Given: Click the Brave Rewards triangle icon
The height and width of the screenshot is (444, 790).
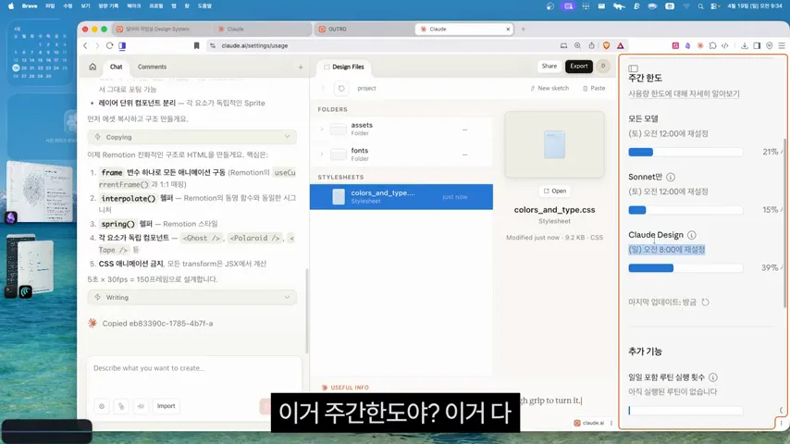Looking at the screenshot, I should point(620,45).
